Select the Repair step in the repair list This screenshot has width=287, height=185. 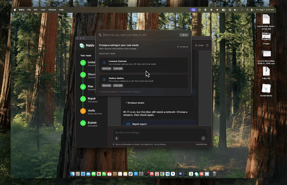tap(89, 100)
